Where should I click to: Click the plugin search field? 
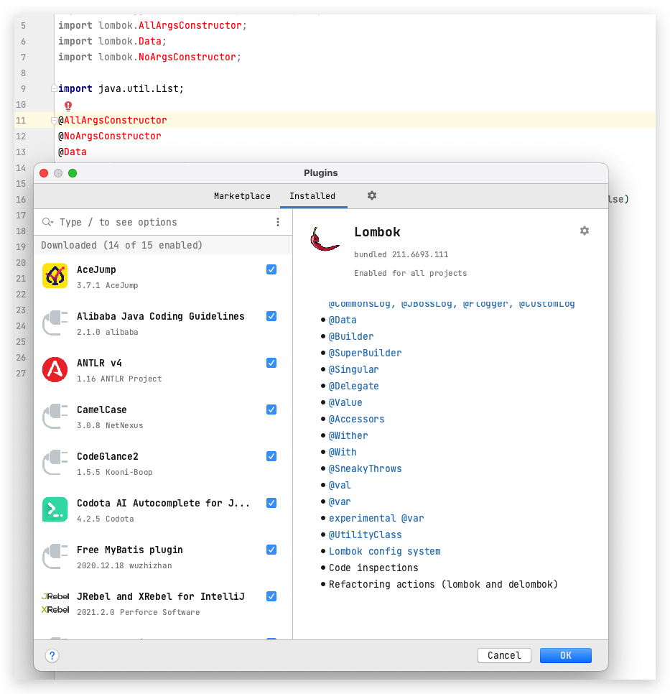click(129, 223)
